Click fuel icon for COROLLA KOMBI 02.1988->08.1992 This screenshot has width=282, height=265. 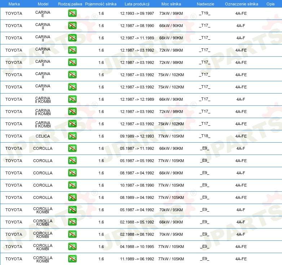72,234
